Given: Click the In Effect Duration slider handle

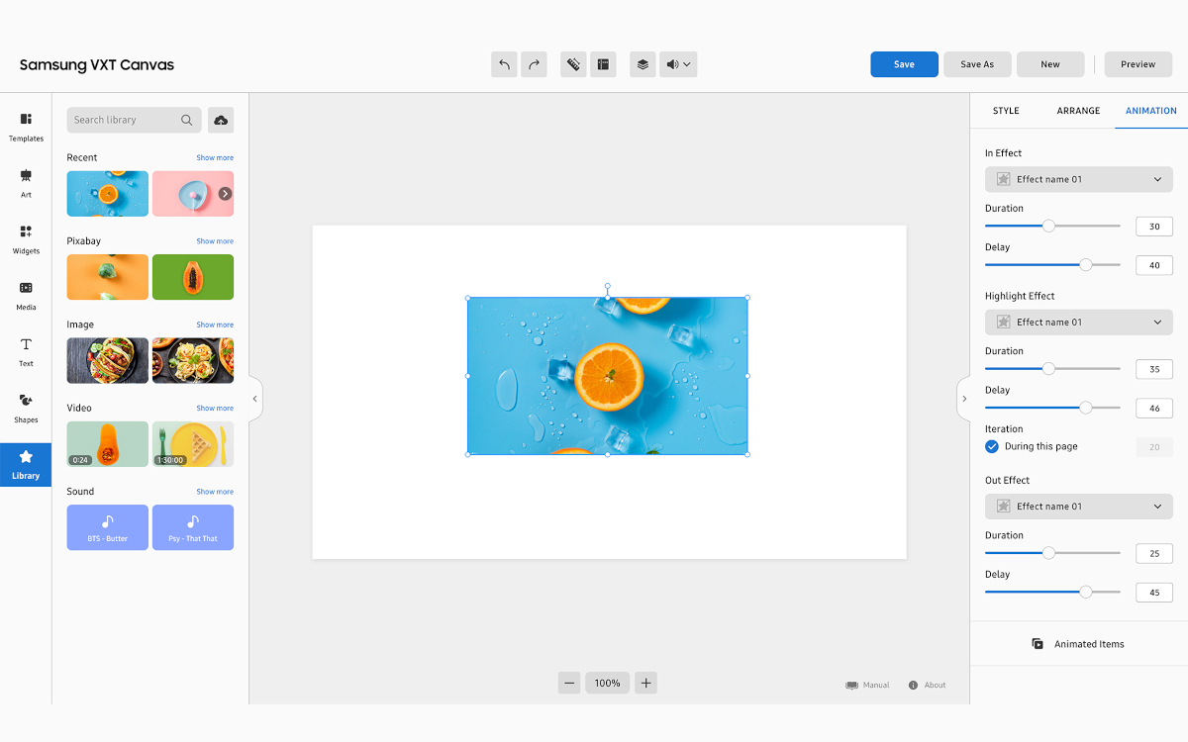Looking at the screenshot, I should (1048, 227).
